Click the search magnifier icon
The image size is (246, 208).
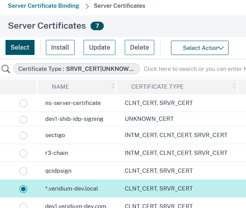(6, 69)
